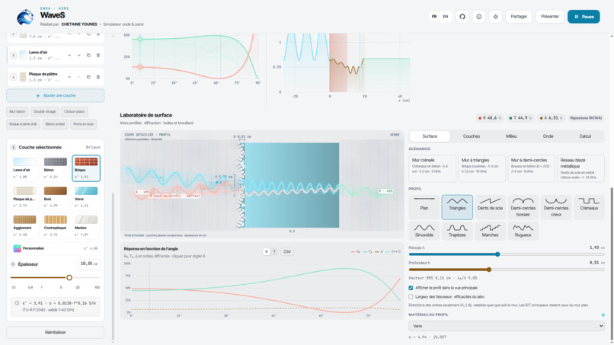
Task: Switch to the Couches tab
Action: pyautogui.click(x=472, y=136)
